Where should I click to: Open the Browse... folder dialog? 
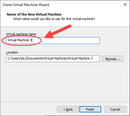[113, 59]
